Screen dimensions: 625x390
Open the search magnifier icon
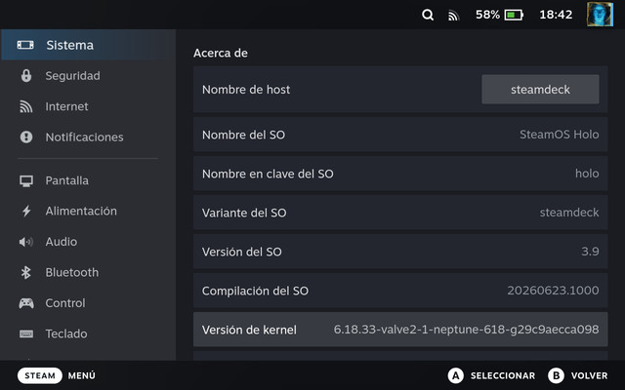(x=428, y=16)
